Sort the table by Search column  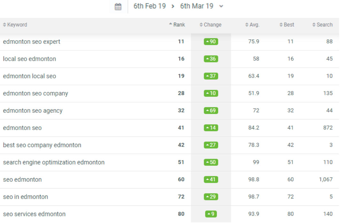(x=322, y=25)
